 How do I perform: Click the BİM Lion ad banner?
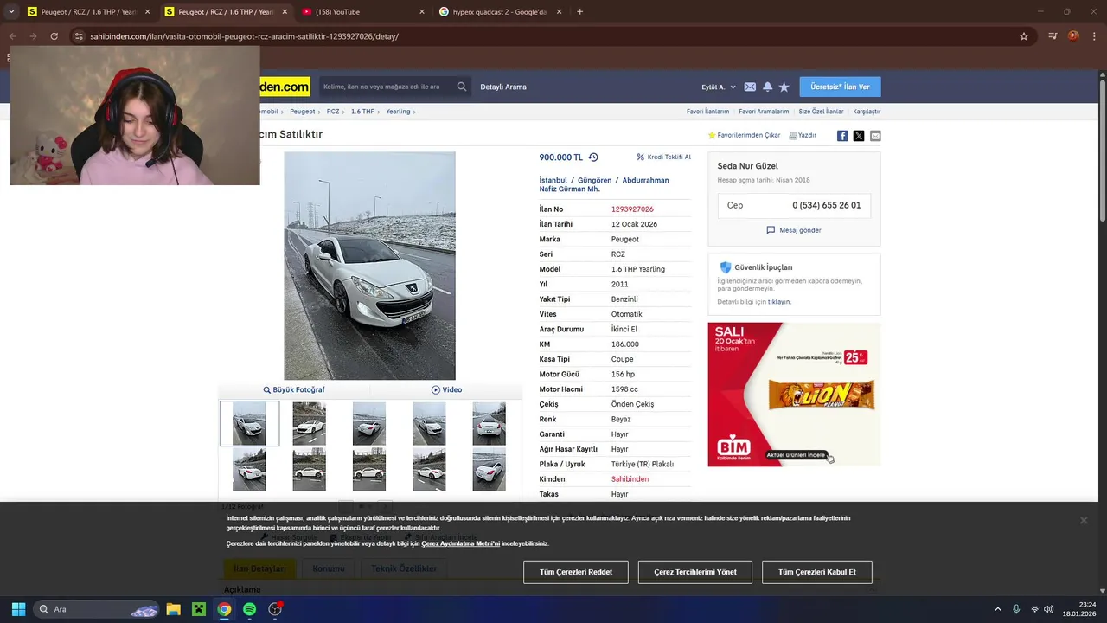coord(794,395)
